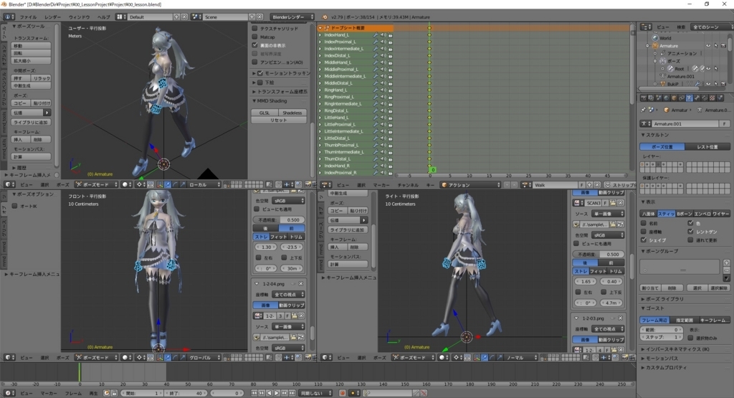Uncheck the 裏面の非表示 checkbox
Screen dimensions: 734x398
pos(254,45)
